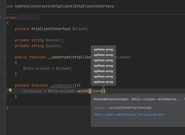The height and width of the screenshot is (135, 185).
Task: Click the 'string' type before $baseUrl
Action: point(38,40)
